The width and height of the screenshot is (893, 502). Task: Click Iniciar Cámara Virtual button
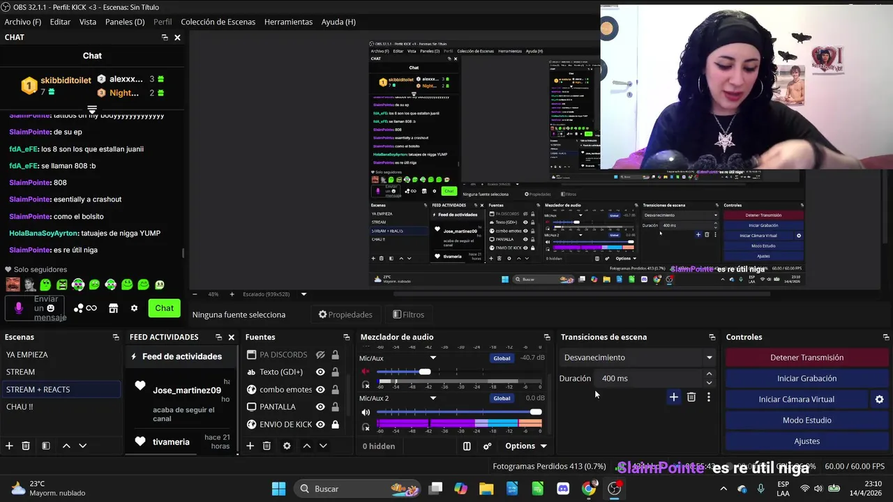797,400
